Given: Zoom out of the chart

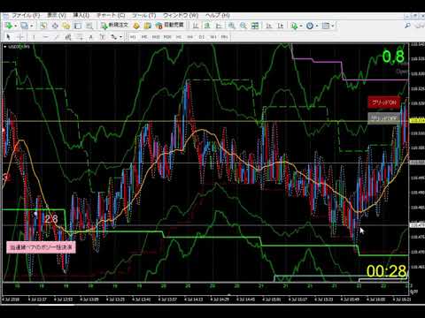Looking at the screenshot, I should [243, 26].
